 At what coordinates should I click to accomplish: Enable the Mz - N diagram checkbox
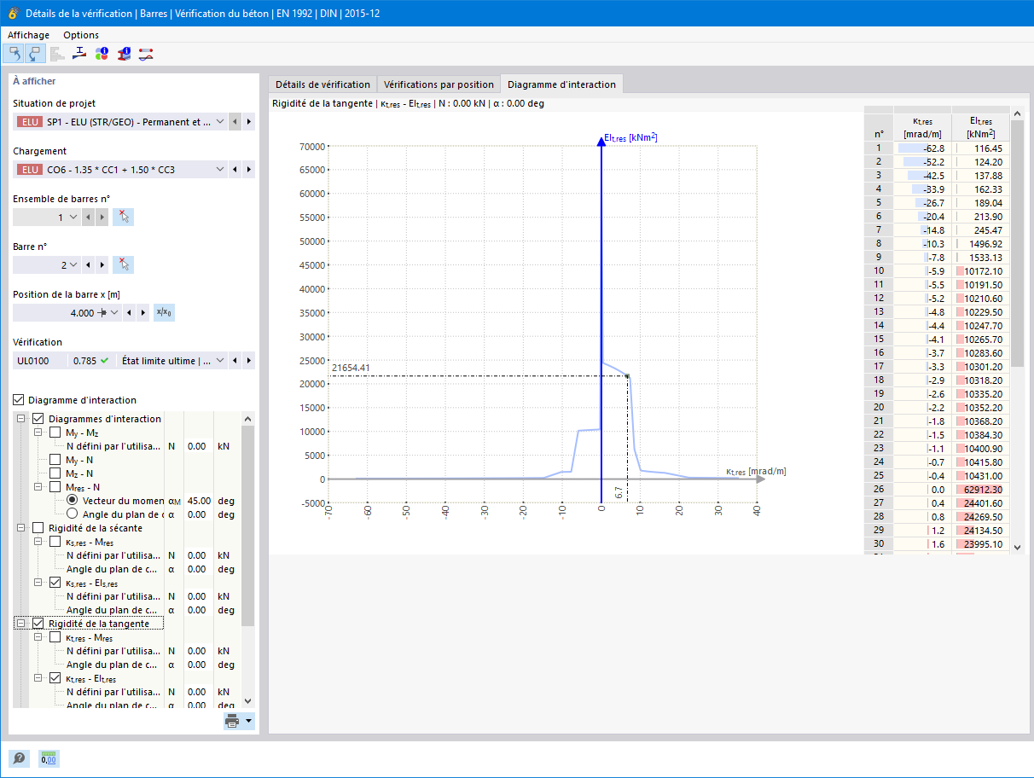tap(55, 473)
